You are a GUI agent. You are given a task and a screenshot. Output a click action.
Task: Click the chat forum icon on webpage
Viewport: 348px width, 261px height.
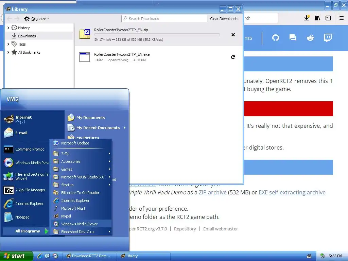(293, 38)
